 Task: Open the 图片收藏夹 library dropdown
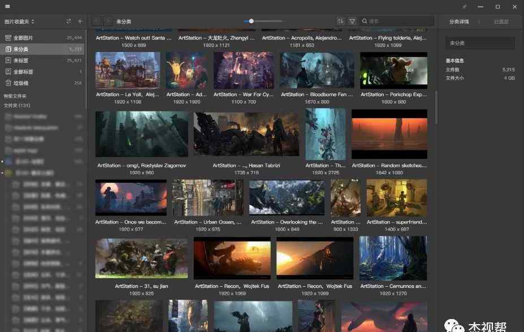pyautogui.click(x=19, y=21)
